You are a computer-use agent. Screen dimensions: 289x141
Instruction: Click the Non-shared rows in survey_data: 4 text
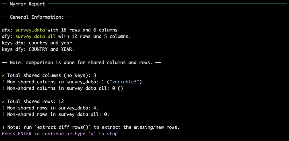tap(53, 108)
